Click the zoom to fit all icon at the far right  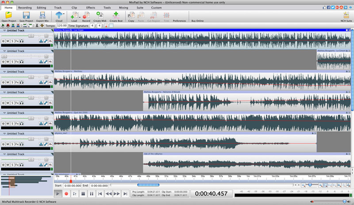click(x=349, y=186)
